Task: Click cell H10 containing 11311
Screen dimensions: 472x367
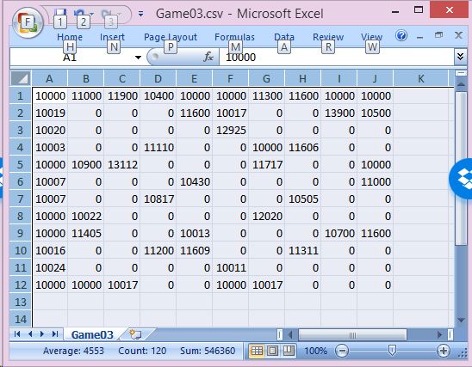Action: [303, 250]
